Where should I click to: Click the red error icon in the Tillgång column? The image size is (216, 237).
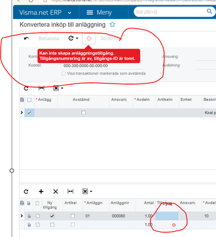point(174,225)
